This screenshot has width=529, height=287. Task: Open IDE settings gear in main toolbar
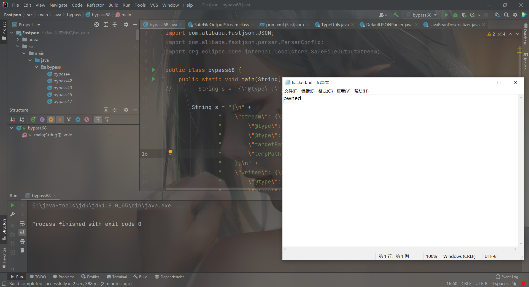(x=515, y=15)
